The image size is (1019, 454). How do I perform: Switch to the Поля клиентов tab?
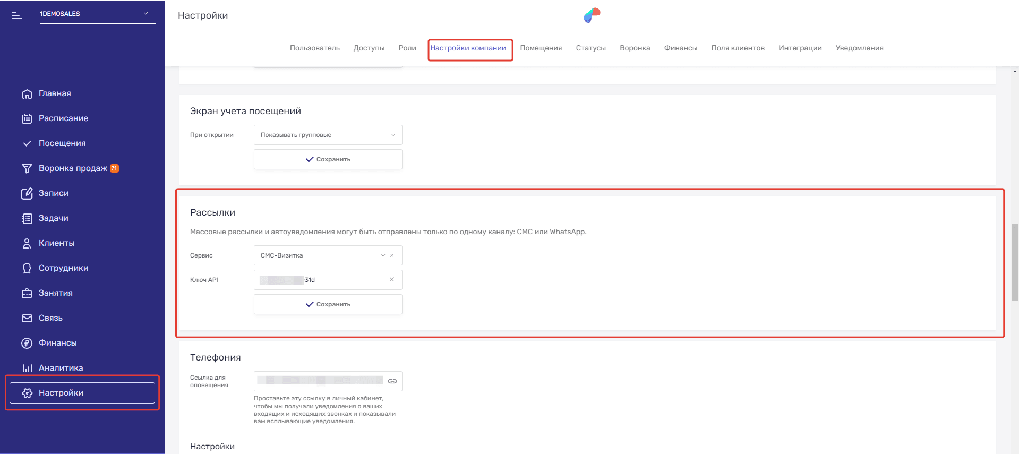(x=738, y=48)
